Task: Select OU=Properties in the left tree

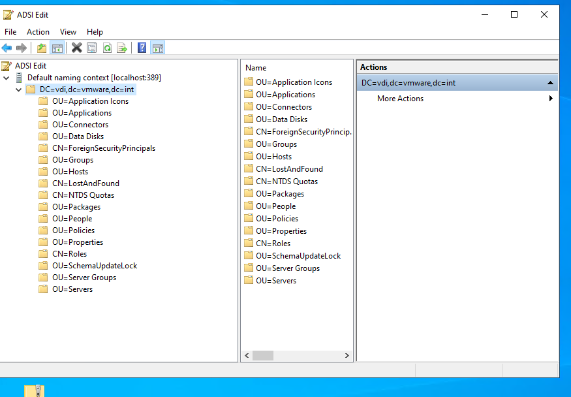Action: point(78,242)
